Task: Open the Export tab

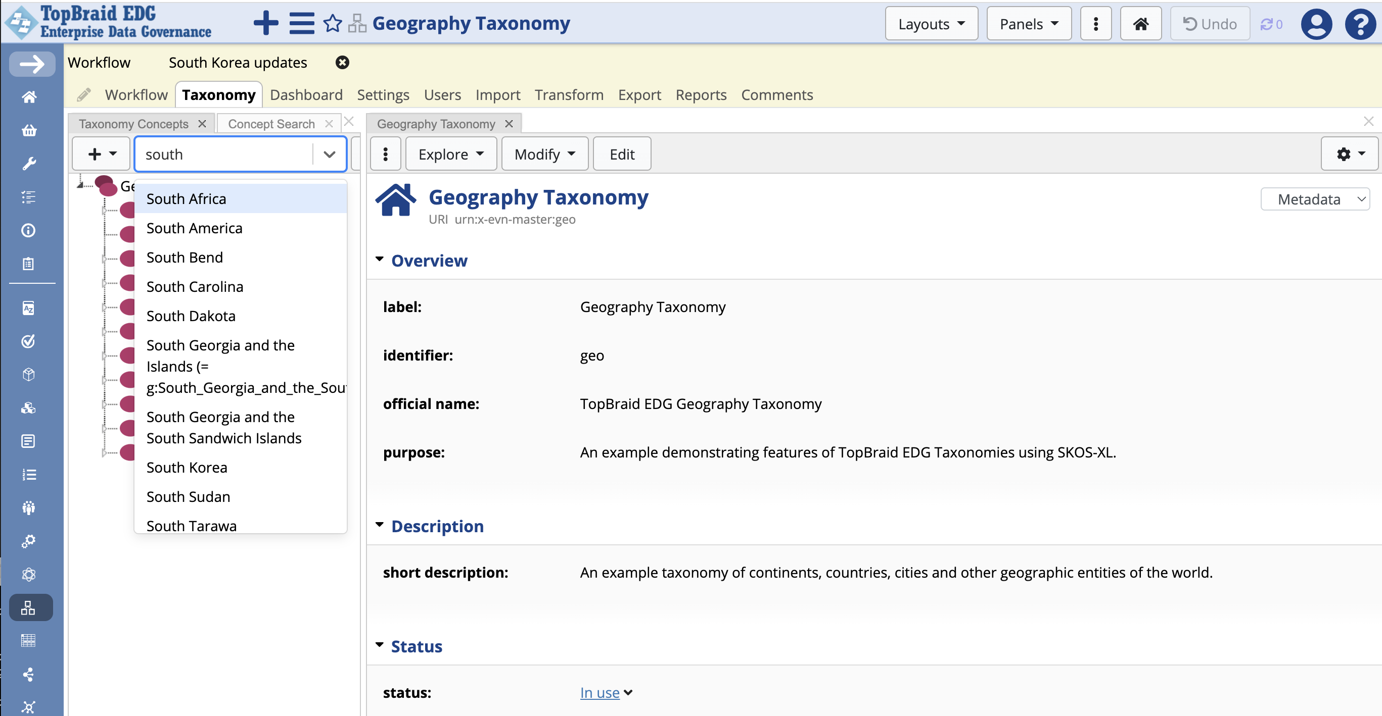Action: click(639, 95)
